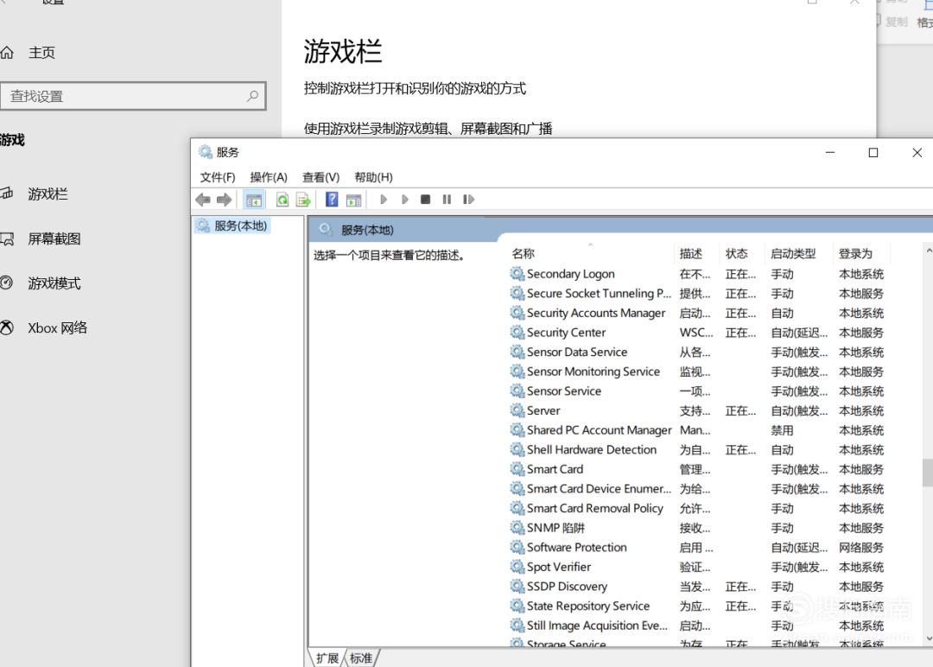Image resolution: width=933 pixels, height=667 pixels.
Task: Open Help via the blue question-mark icon
Action: coord(332,200)
